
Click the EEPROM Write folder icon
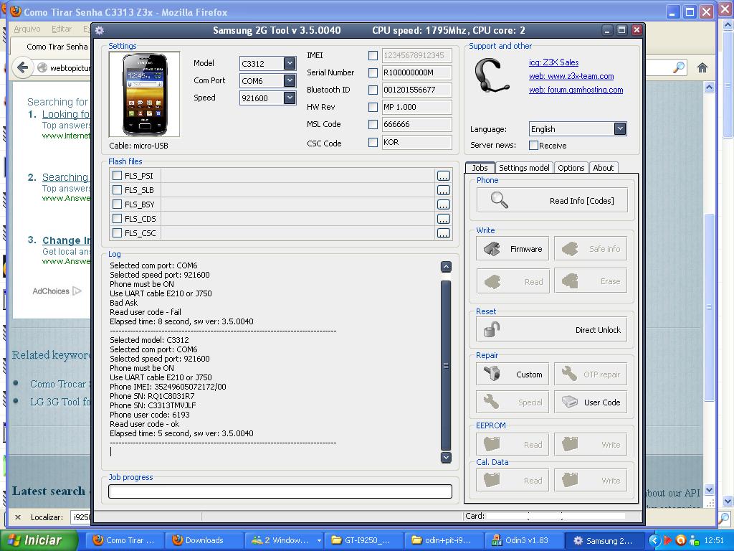tap(570, 443)
